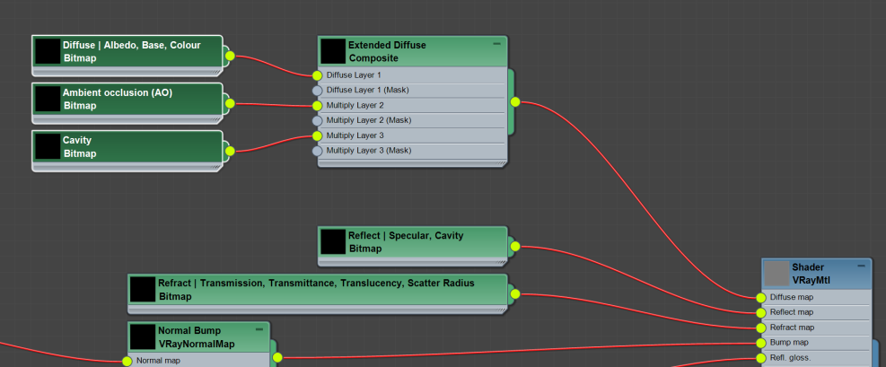Click the Diffuse map input socket on Shader
This screenshot has width=886, height=367.
[x=761, y=297]
